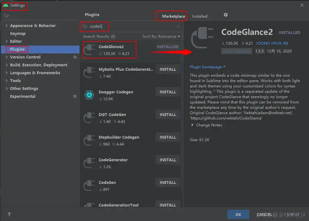Click the search magnifier in the settings search
The image size is (309, 221).
pos(6,16)
